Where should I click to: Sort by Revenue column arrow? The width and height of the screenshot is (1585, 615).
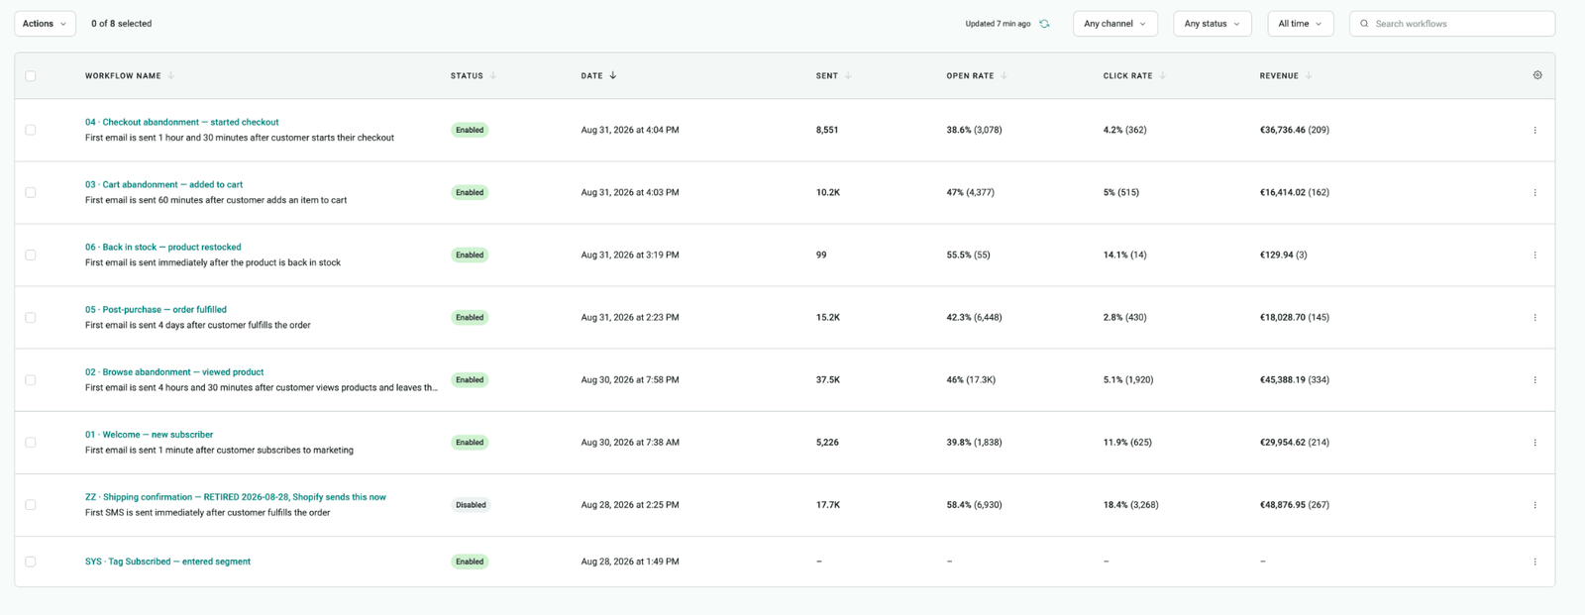click(x=1309, y=75)
